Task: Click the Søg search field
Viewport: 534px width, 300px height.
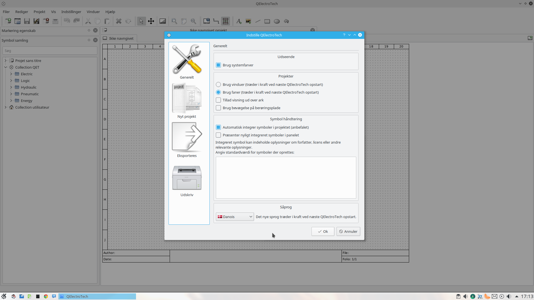Action: click(50, 51)
